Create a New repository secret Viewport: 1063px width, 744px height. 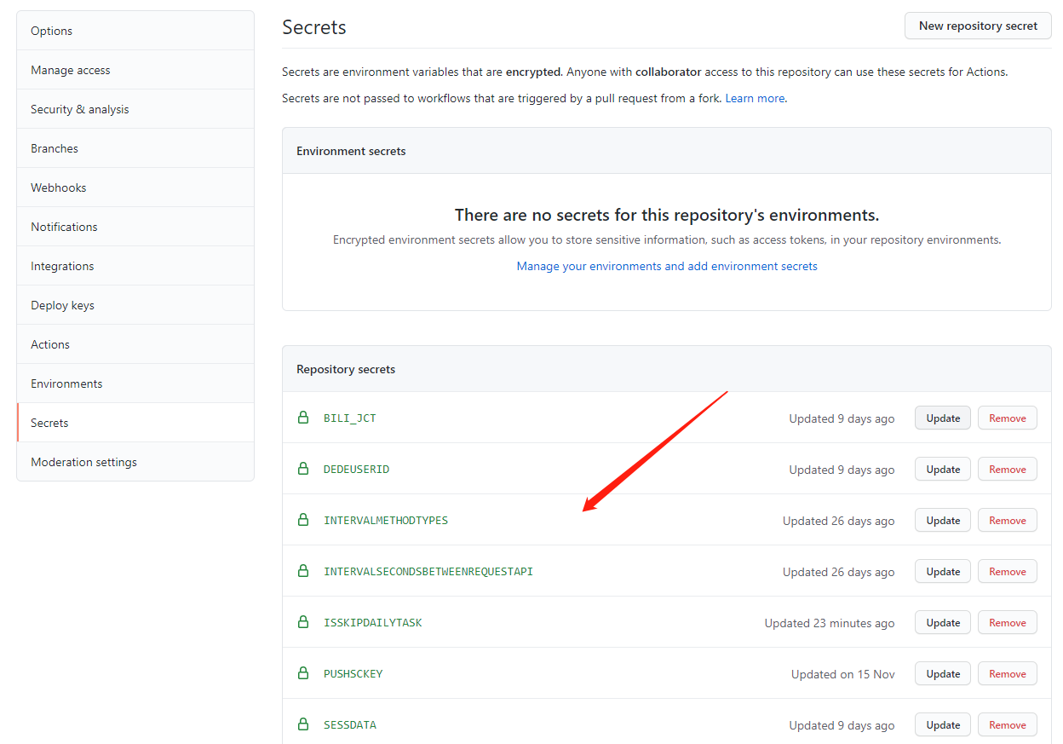[978, 26]
